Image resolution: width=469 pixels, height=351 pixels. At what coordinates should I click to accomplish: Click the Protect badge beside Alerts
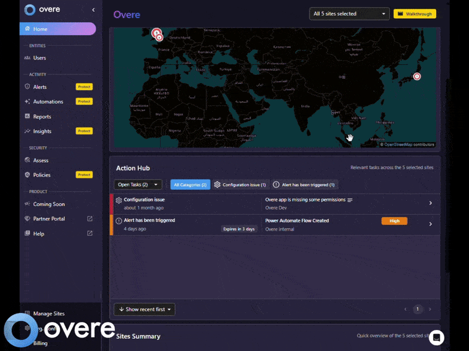[x=84, y=87]
